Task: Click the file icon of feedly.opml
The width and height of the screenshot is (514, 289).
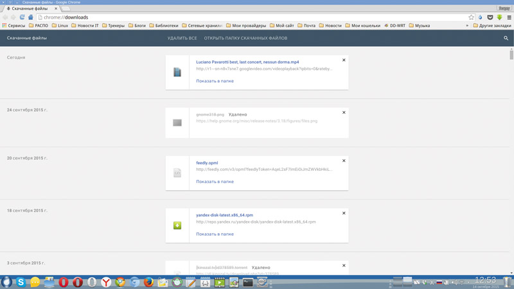Action: 177,173
